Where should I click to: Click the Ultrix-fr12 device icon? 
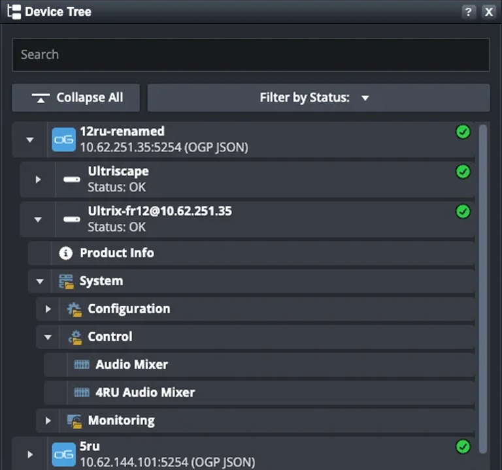[x=72, y=219]
